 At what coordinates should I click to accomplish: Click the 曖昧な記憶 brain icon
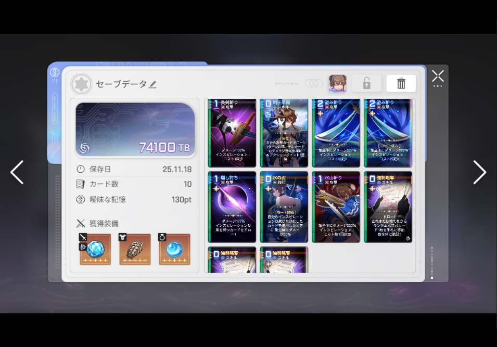[x=81, y=200]
